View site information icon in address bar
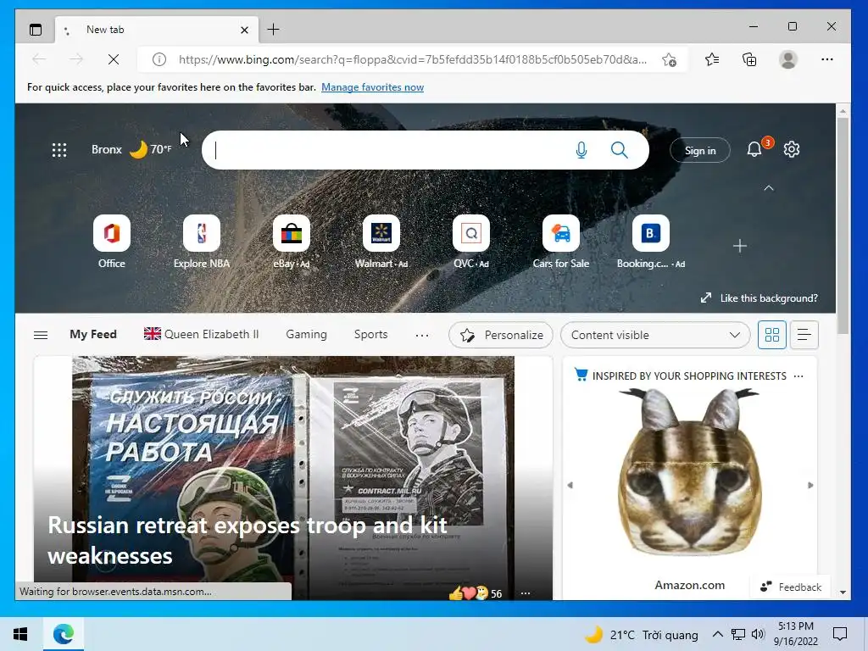 click(x=159, y=59)
